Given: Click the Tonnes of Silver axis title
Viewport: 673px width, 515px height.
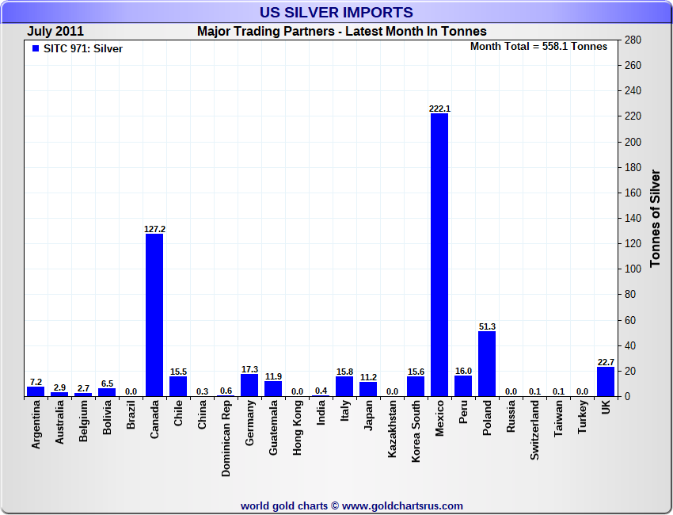Looking at the screenshot, I should click(656, 217).
